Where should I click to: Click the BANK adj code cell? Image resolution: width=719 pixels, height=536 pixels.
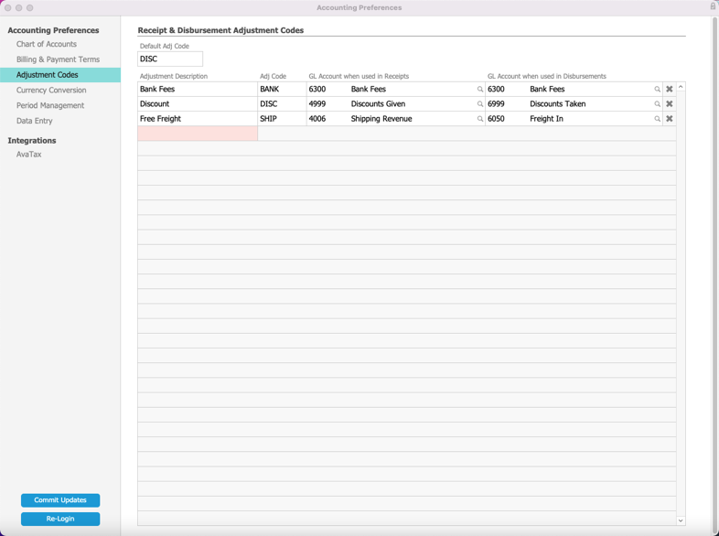click(282, 89)
